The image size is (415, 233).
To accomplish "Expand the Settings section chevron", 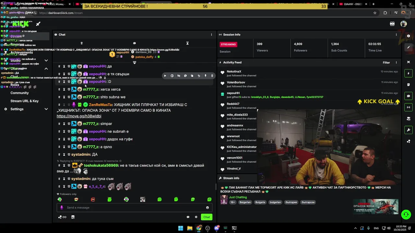I will click(46, 109).
